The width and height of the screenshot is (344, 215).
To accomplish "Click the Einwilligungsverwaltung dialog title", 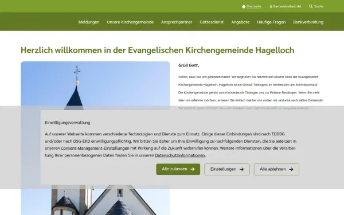I will pyautogui.click(x=68, y=123).
